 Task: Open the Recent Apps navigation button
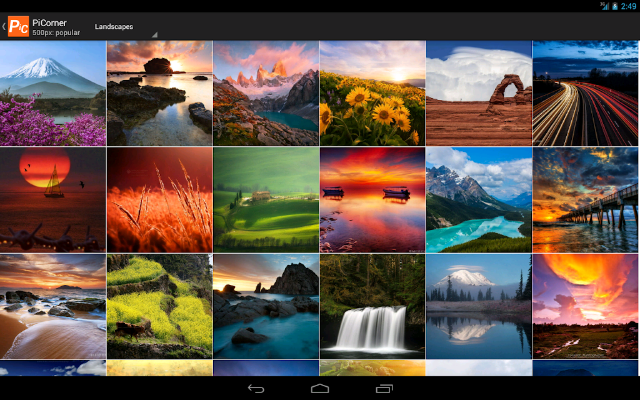point(384,389)
